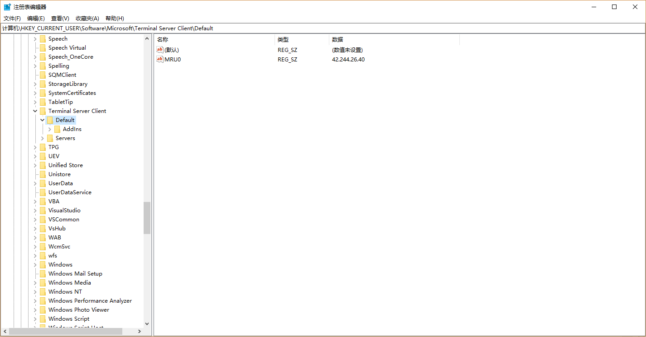Expand the Windows Photo Viewer key

point(35,310)
